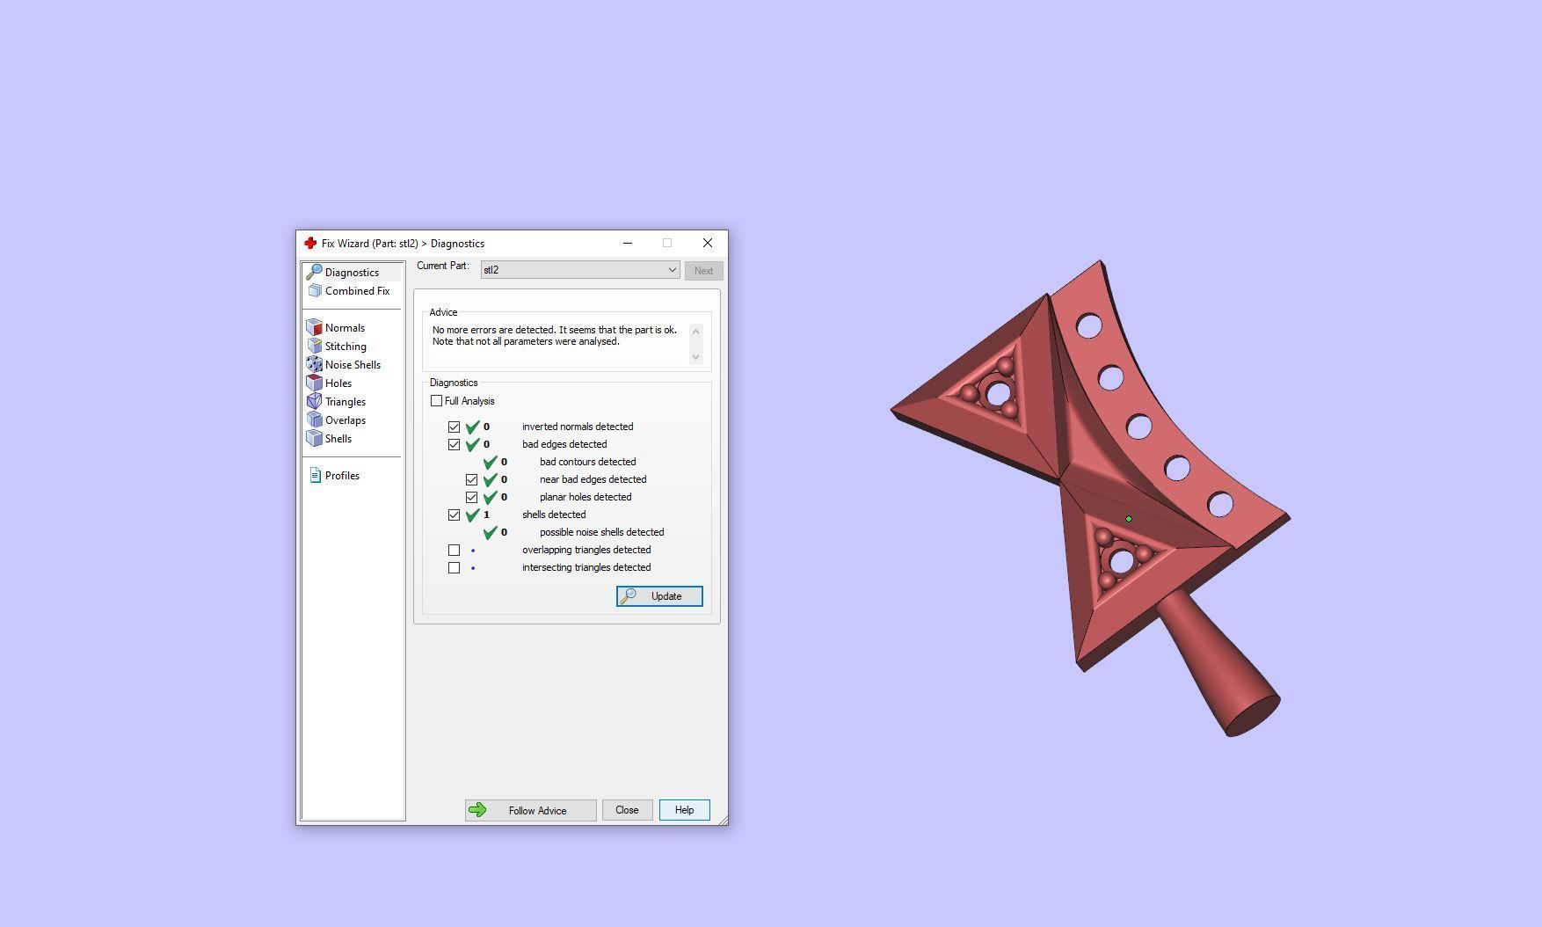Click the Next button beside Current Part
This screenshot has height=927, width=1542.
[703, 271]
